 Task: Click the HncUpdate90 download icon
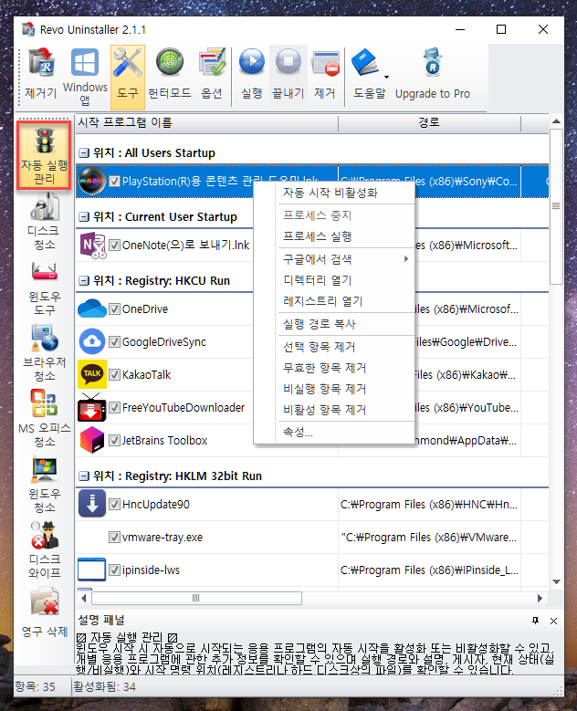tap(92, 504)
